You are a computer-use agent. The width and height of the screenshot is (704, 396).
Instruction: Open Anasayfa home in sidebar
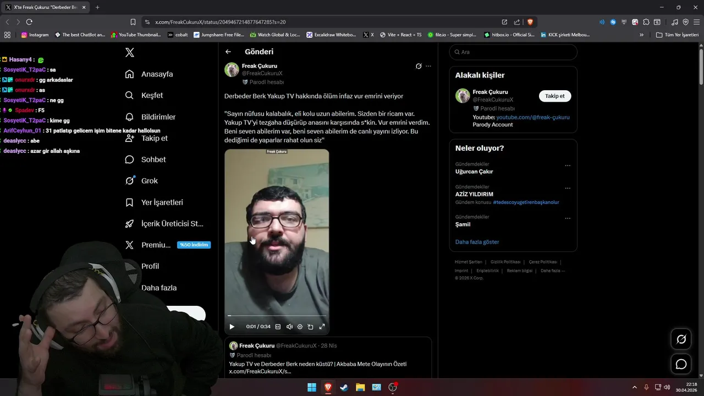click(x=149, y=74)
